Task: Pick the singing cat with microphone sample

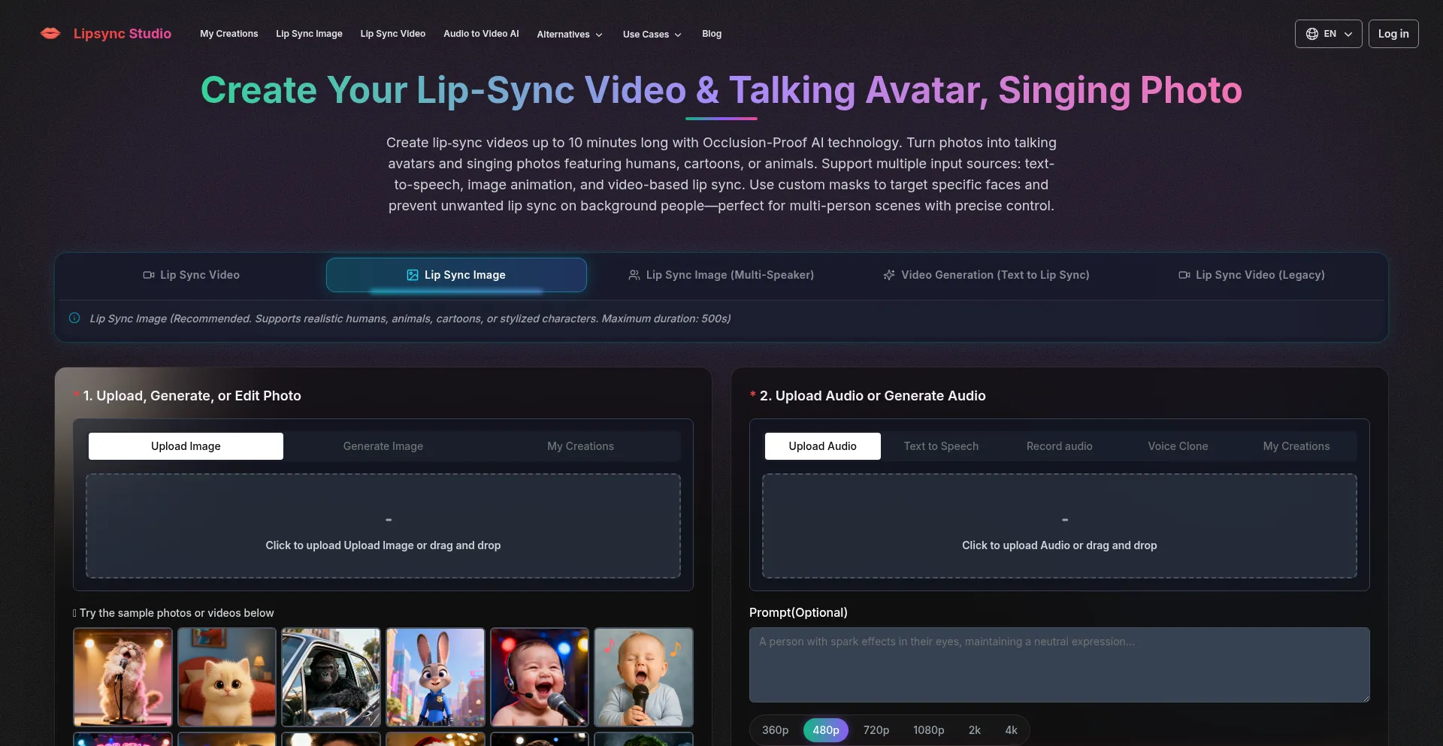Action: [x=123, y=678]
